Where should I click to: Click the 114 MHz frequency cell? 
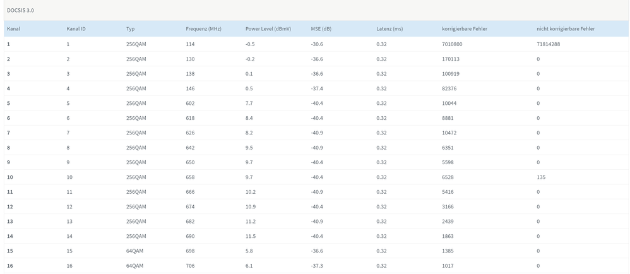[x=190, y=44]
